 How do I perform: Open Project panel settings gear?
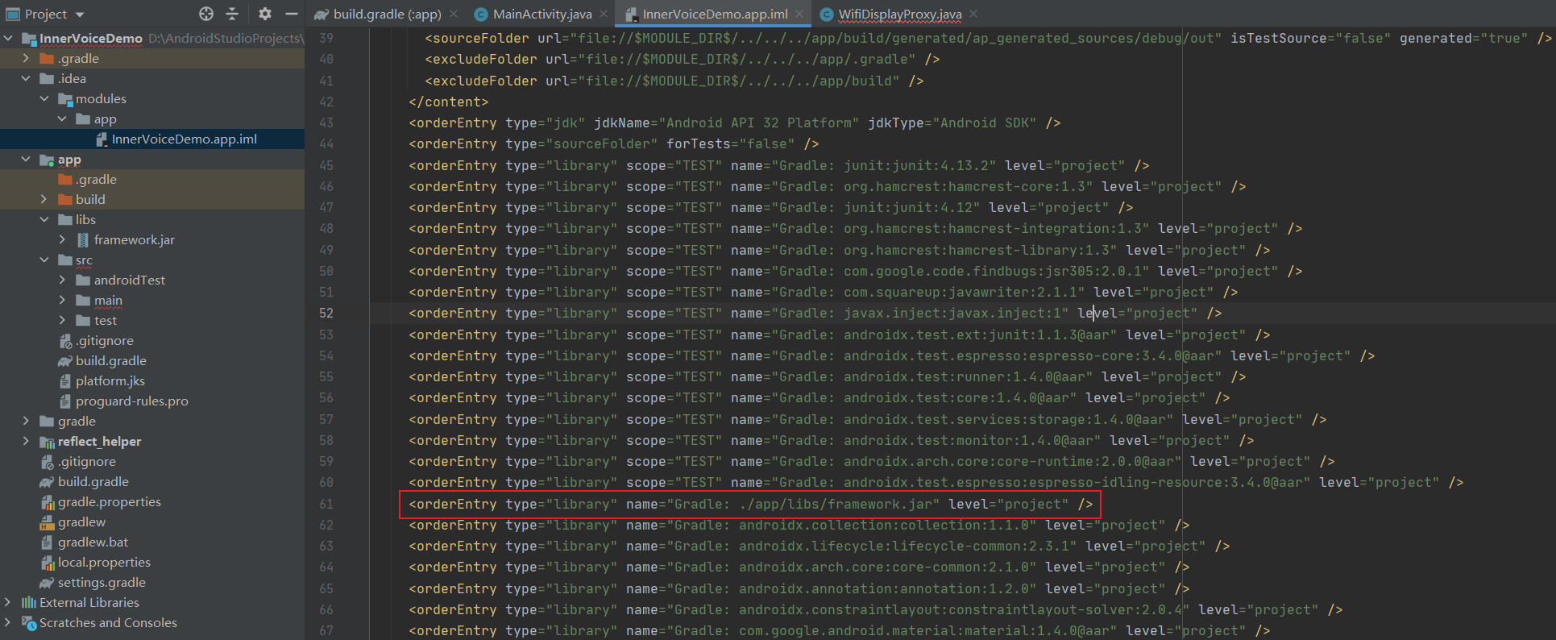(265, 14)
